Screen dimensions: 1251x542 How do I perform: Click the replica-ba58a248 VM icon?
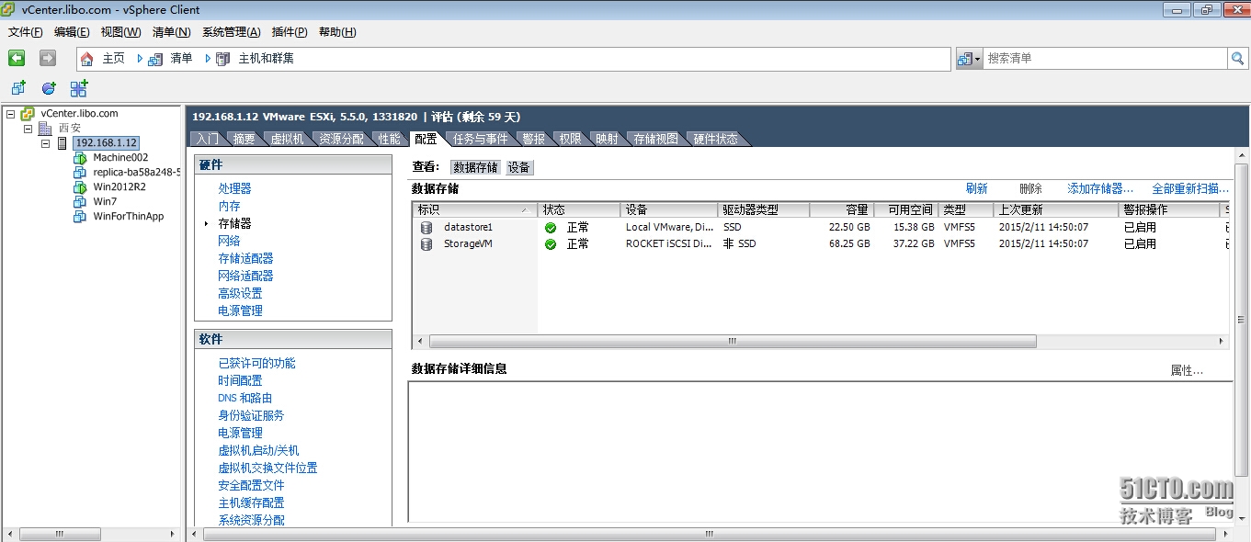80,173
